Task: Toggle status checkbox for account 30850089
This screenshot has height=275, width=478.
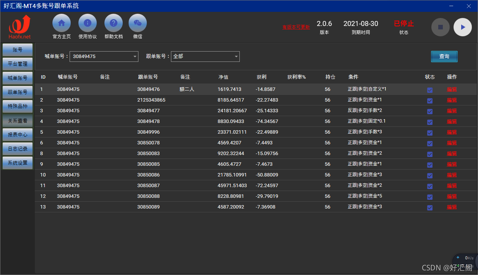Action: [x=430, y=208]
